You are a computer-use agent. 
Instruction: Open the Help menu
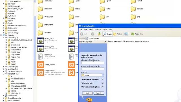tap(111, 29)
